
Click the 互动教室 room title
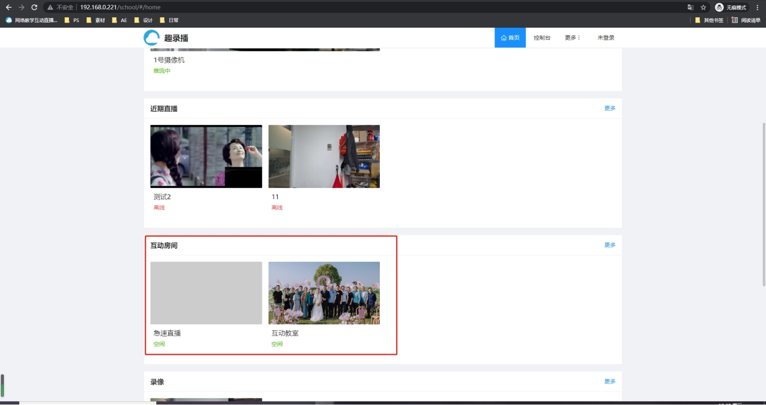285,333
